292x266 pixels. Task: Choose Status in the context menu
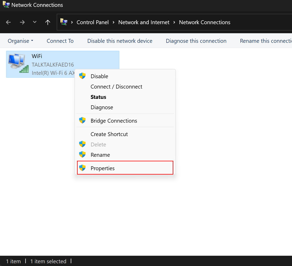click(98, 97)
